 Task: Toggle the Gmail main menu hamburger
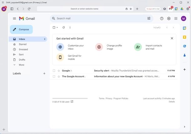click(14, 19)
